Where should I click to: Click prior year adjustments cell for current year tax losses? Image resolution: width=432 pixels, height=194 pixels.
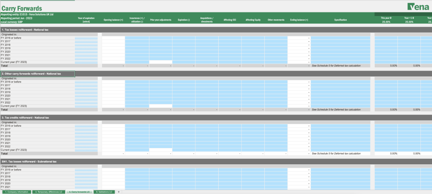click(x=161, y=62)
